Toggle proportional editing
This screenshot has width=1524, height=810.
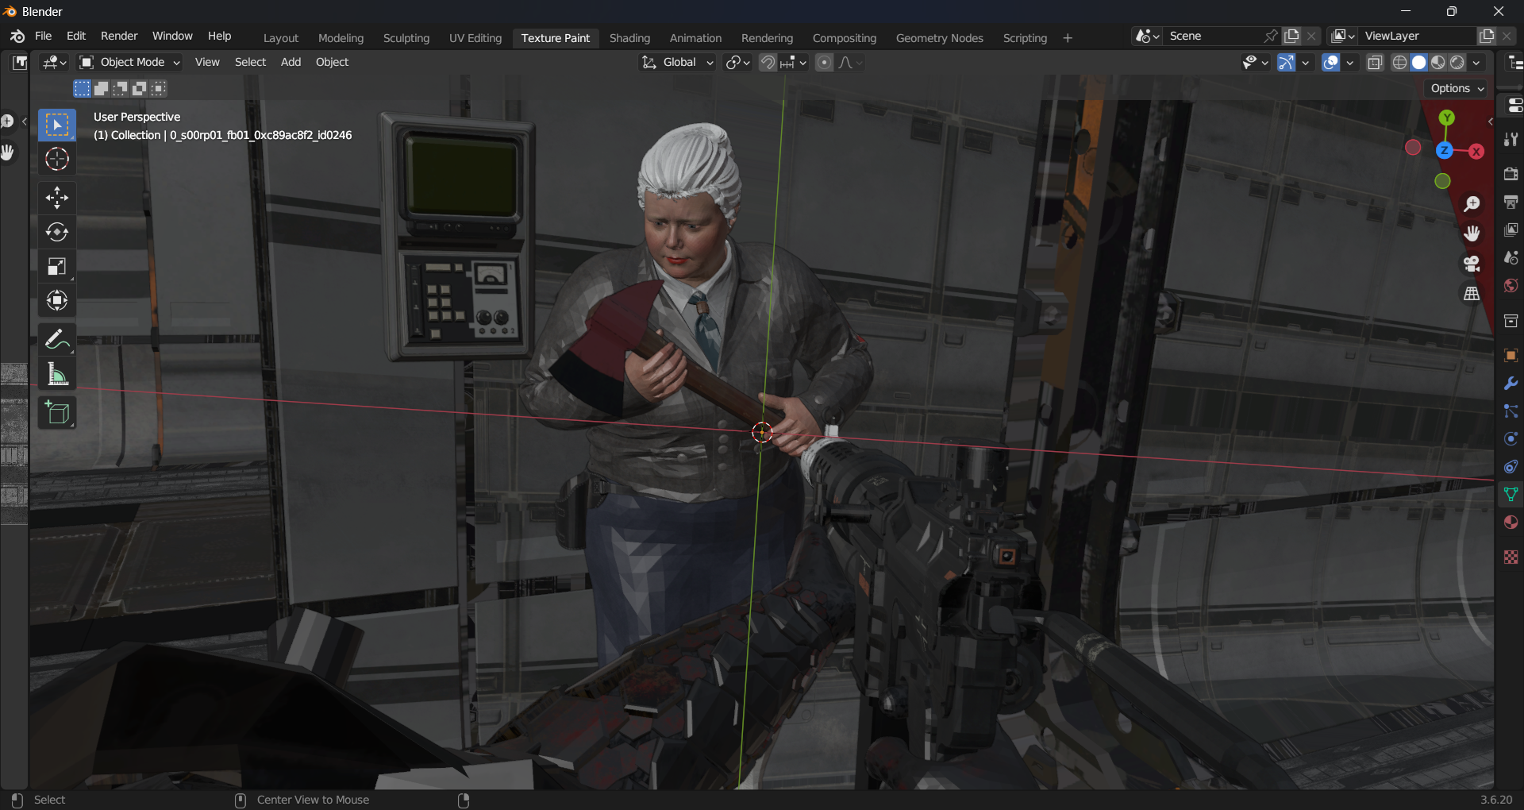coord(825,63)
